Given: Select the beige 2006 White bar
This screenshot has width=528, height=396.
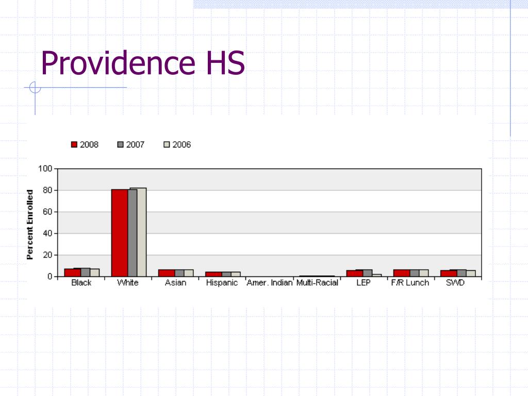Looking at the screenshot, I should [x=142, y=233].
